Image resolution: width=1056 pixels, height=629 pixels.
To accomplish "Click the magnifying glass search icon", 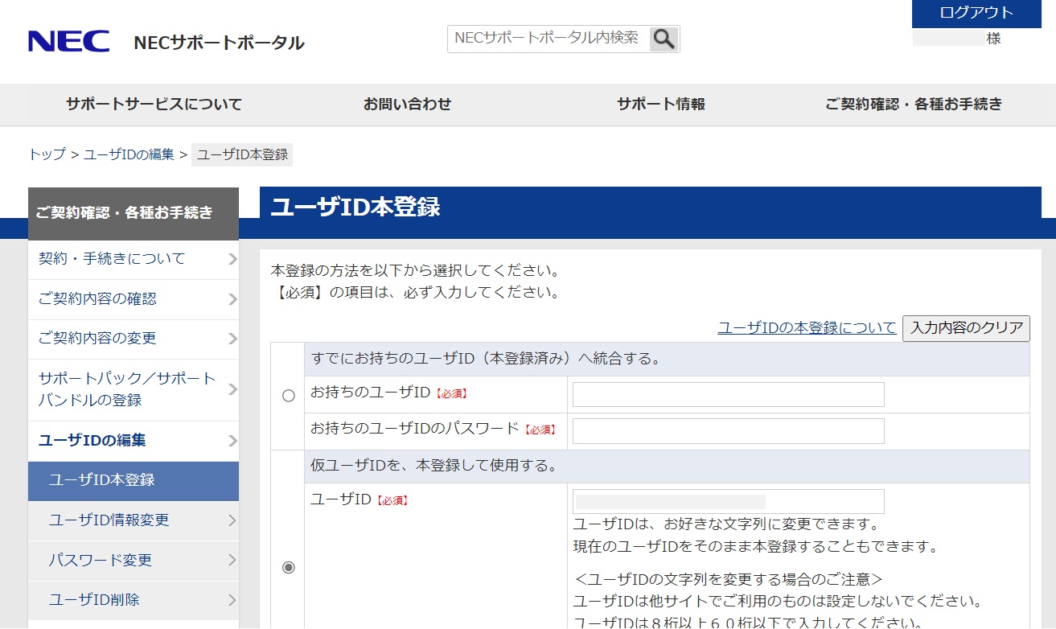I will coord(664,39).
